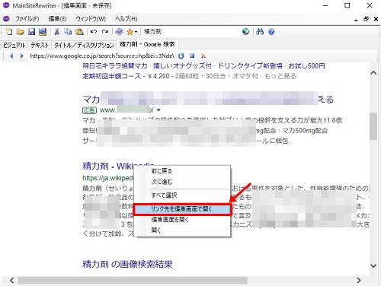
Task: Switch to the テキスト tab
Action: (x=40, y=45)
